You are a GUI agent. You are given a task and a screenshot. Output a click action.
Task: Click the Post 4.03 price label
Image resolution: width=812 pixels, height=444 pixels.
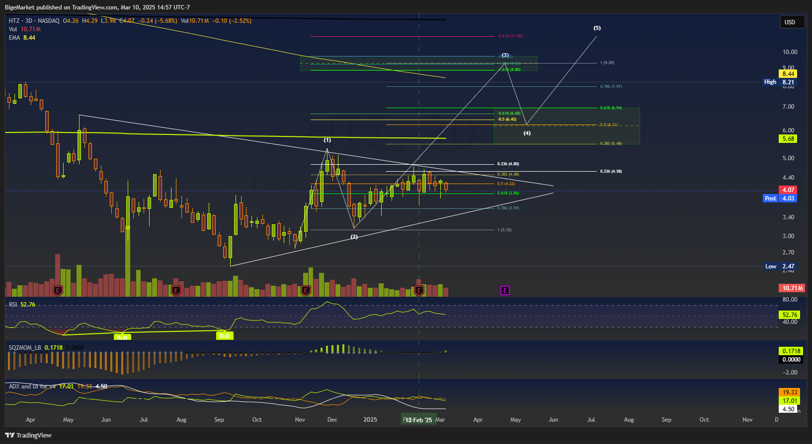coord(780,198)
